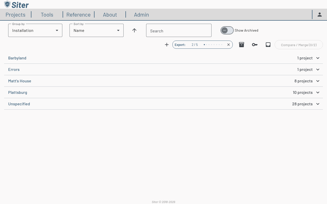
Task: Click the "2 / 5" export count
Action: (x=195, y=45)
